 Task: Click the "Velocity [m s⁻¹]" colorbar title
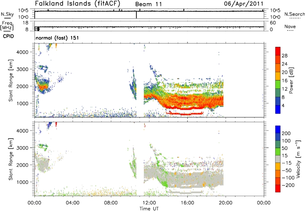pos(298,159)
